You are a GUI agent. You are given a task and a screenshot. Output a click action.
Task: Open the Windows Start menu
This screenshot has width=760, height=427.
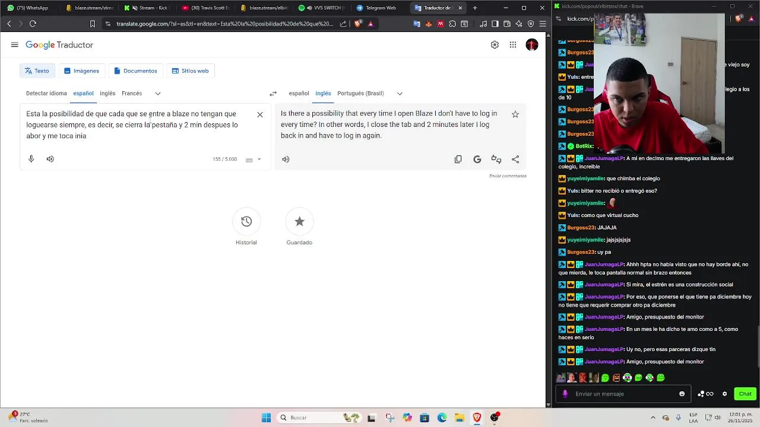click(x=266, y=418)
